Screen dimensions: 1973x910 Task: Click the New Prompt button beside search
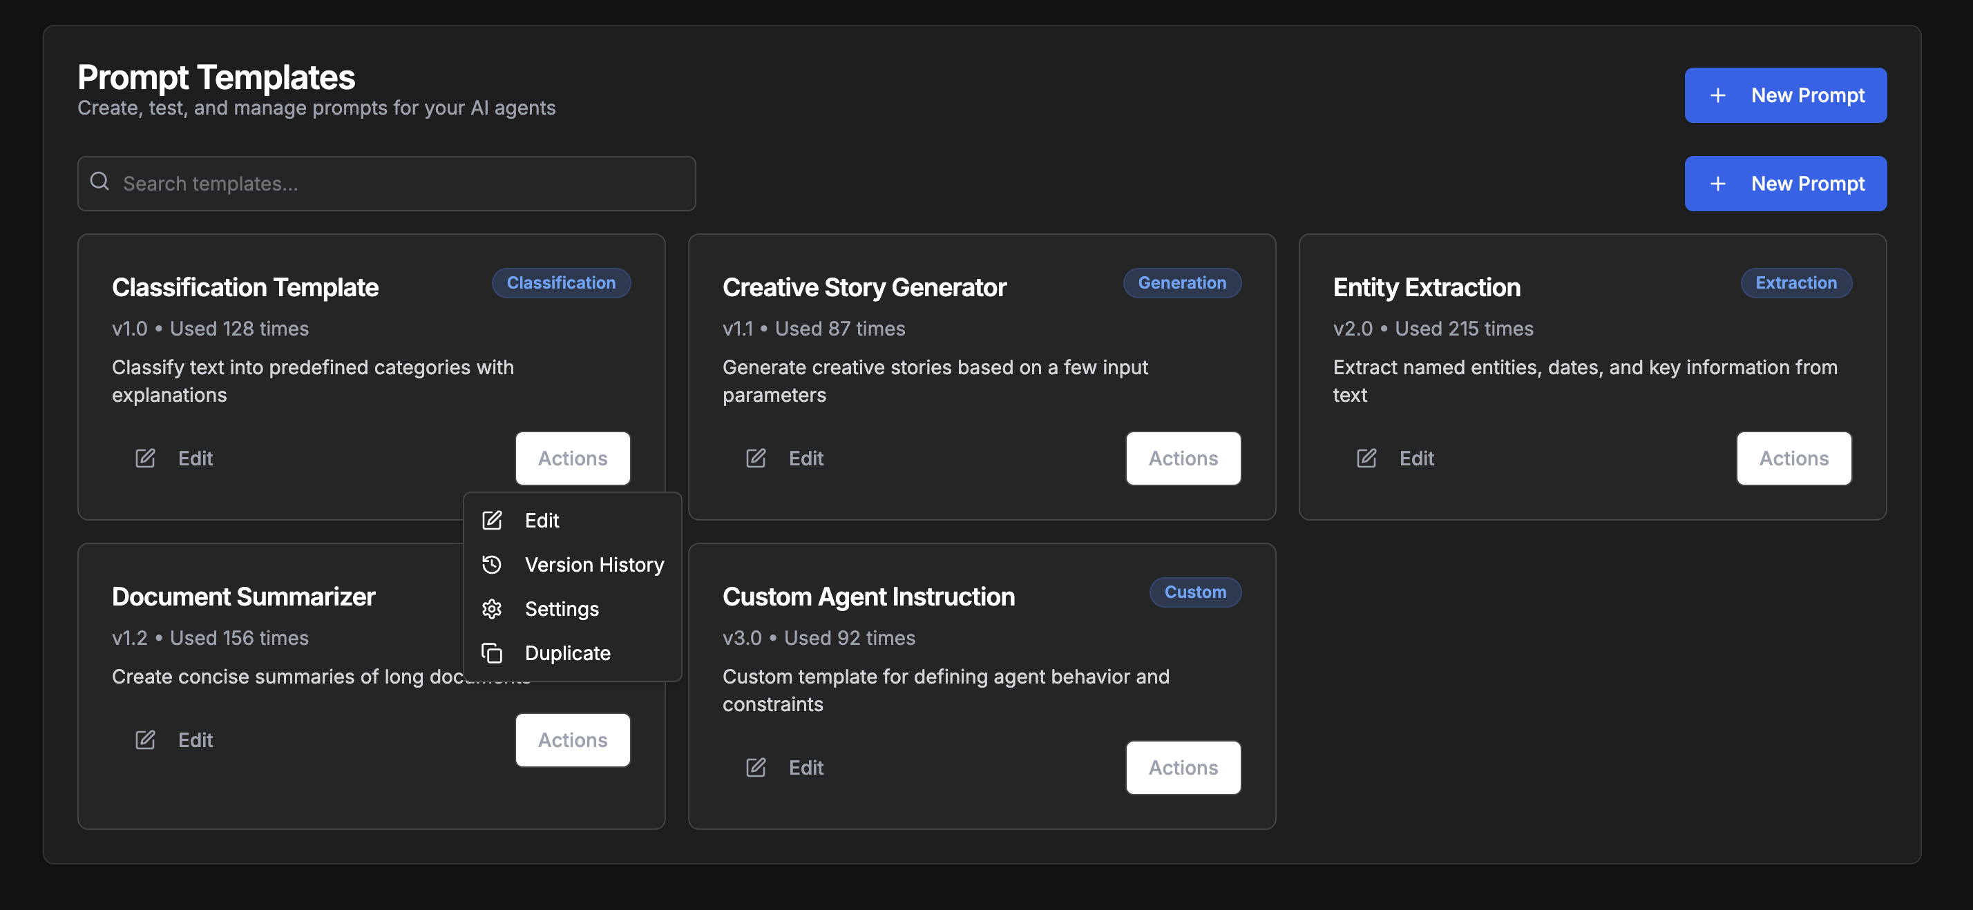(x=1784, y=184)
